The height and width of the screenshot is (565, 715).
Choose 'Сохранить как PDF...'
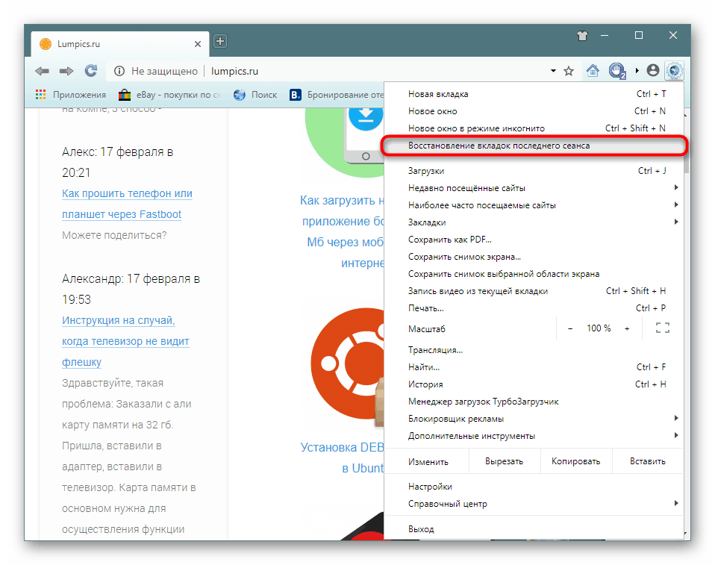534,240
